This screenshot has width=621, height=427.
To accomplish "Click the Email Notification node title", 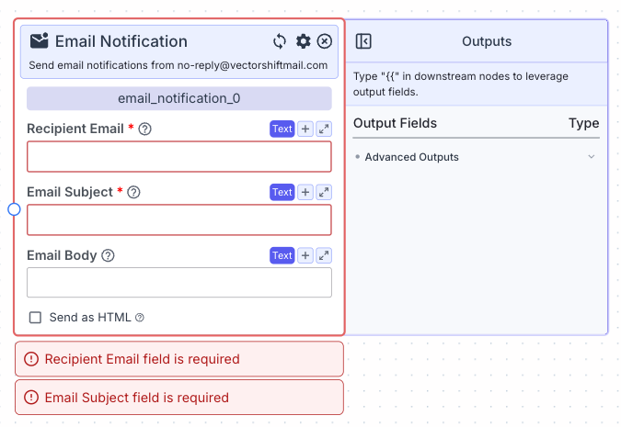I will tap(121, 41).
